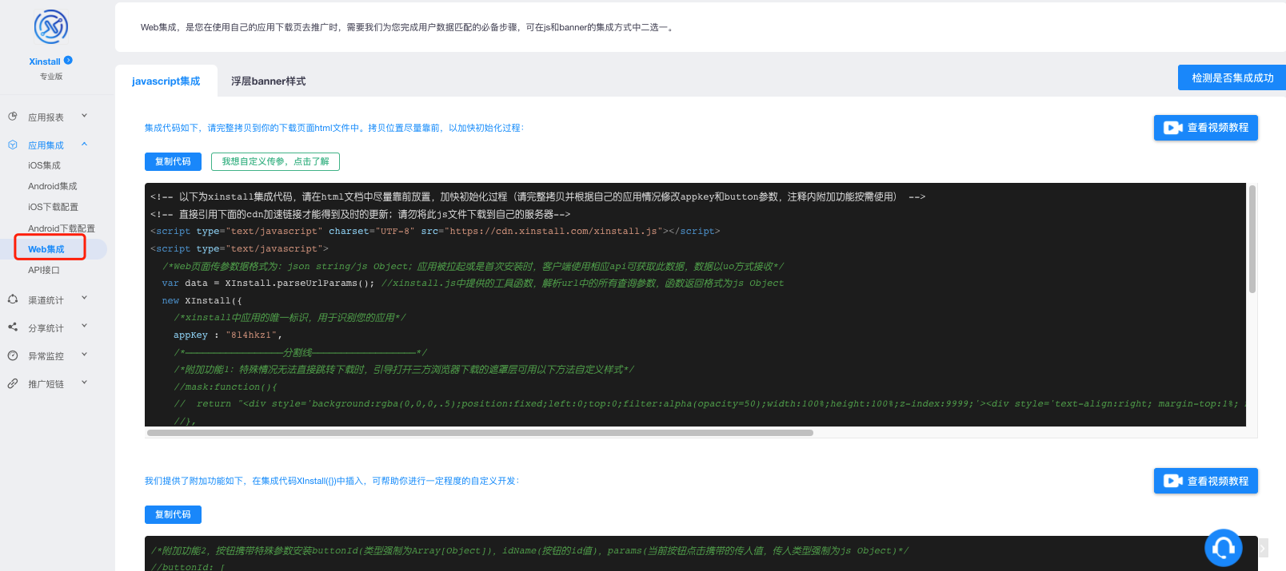Image resolution: width=1286 pixels, height=571 pixels.
Task: Expand the 推广短链 menu chevron
Action: 84,383
